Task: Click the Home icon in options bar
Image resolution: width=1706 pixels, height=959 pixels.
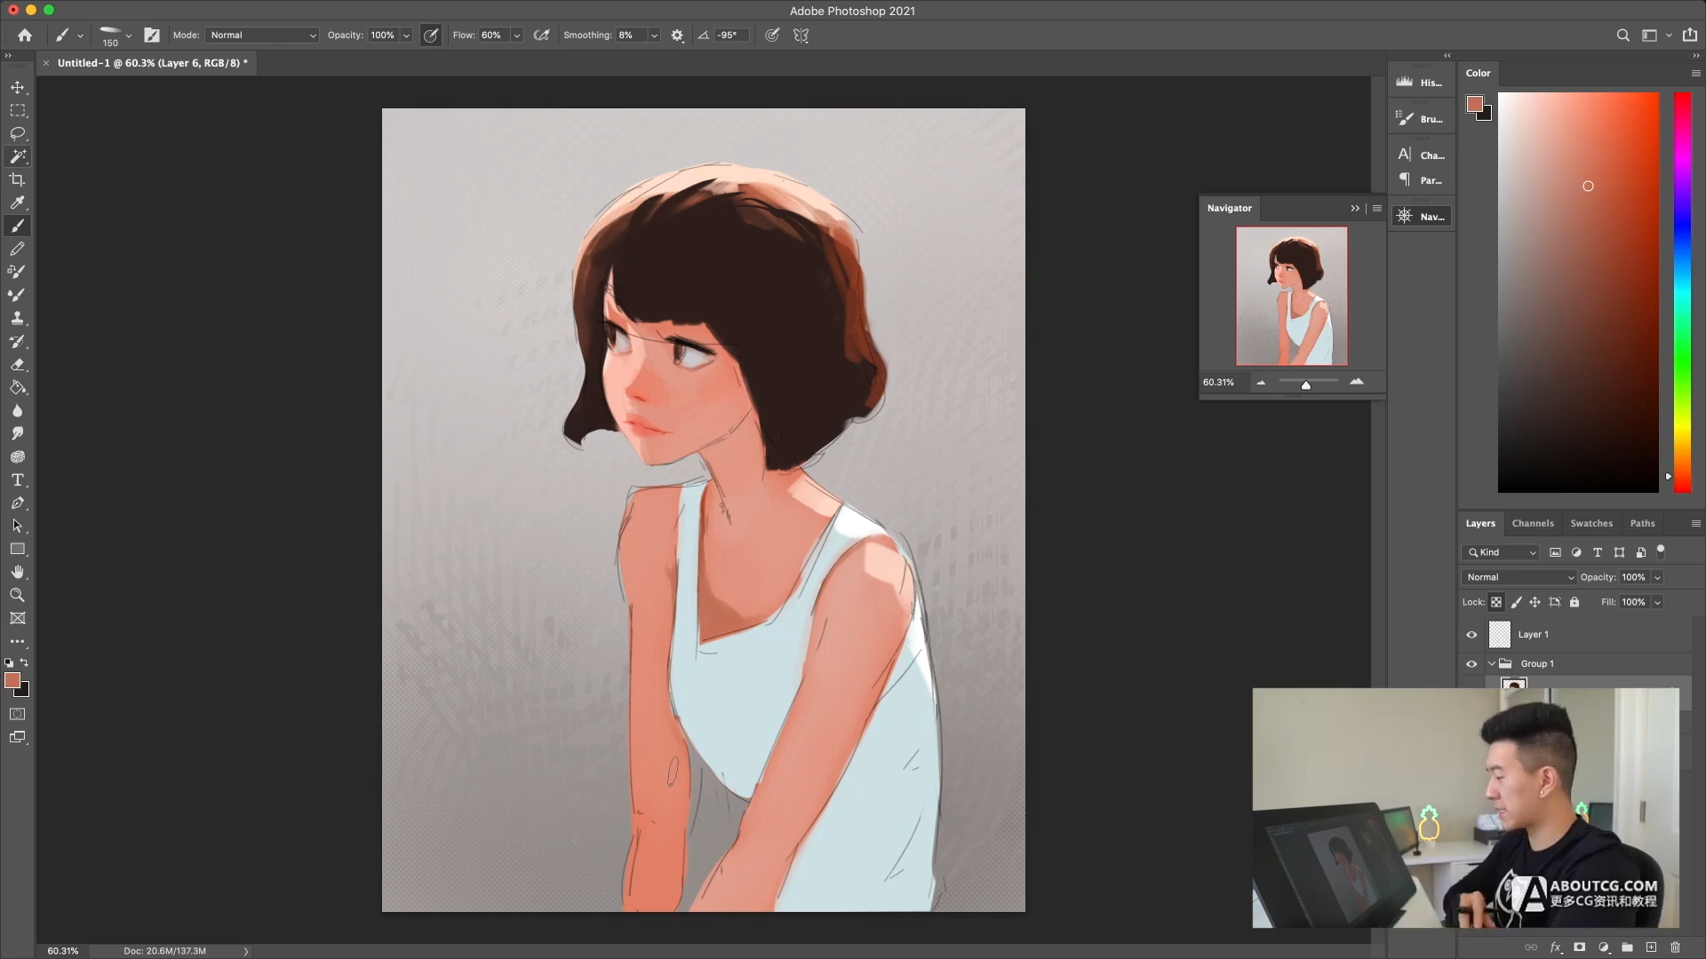Action: pyautogui.click(x=25, y=36)
